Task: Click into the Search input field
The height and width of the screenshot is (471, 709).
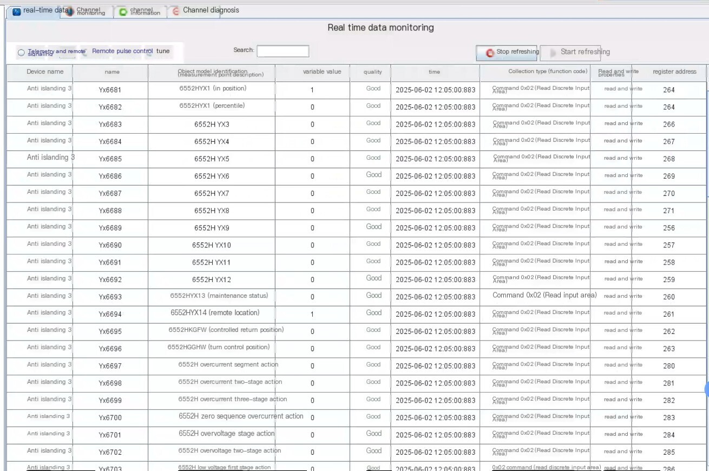Action: (x=283, y=51)
